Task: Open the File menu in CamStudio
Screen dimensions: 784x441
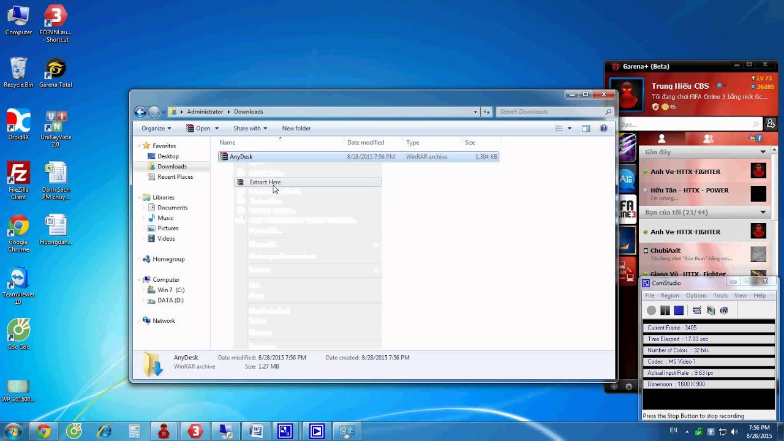Action: (x=649, y=295)
